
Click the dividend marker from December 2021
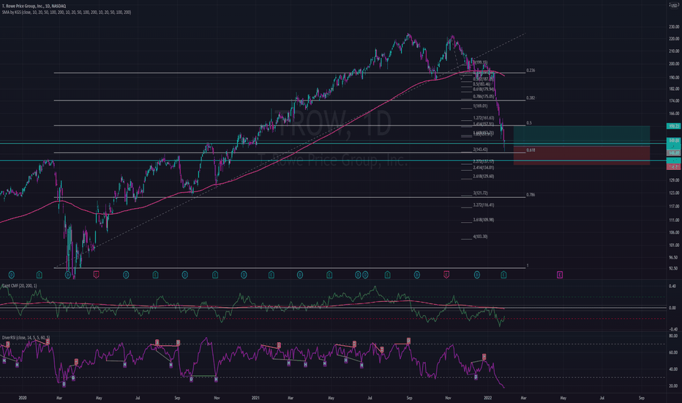pyautogui.click(x=476, y=275)
